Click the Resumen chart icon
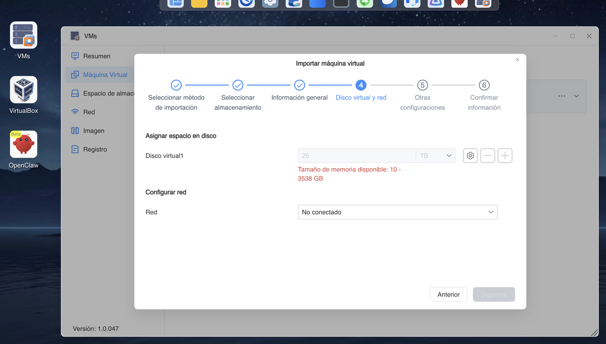The image size is (606, 344). tap(75, 56)
